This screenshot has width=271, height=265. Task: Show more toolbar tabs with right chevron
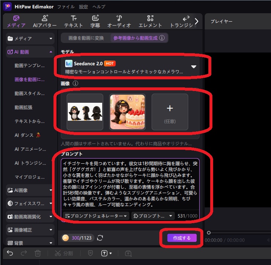pyautogui.click(x=196, y=21)
